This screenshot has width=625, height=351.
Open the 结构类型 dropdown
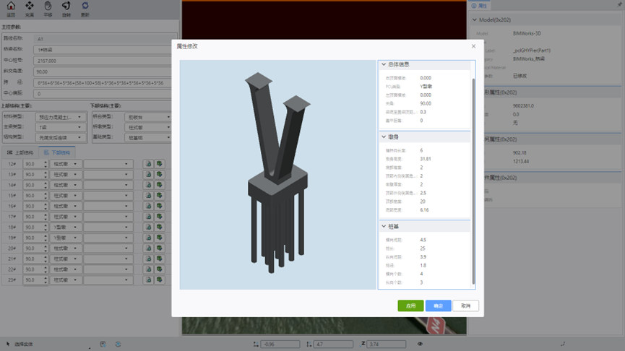[61, 137]
